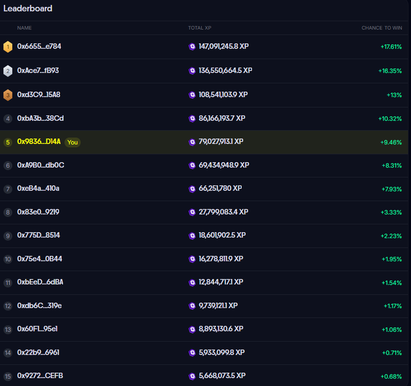Open address 0x75e4...0B44
The image size is (411, 386).
pos(39,259)
